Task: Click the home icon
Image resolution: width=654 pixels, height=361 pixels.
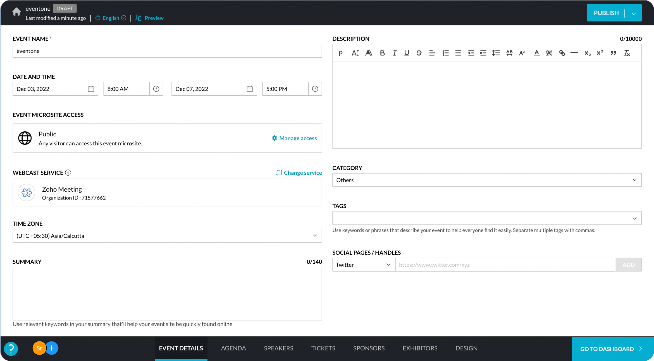Action: [x=16, y=12]
